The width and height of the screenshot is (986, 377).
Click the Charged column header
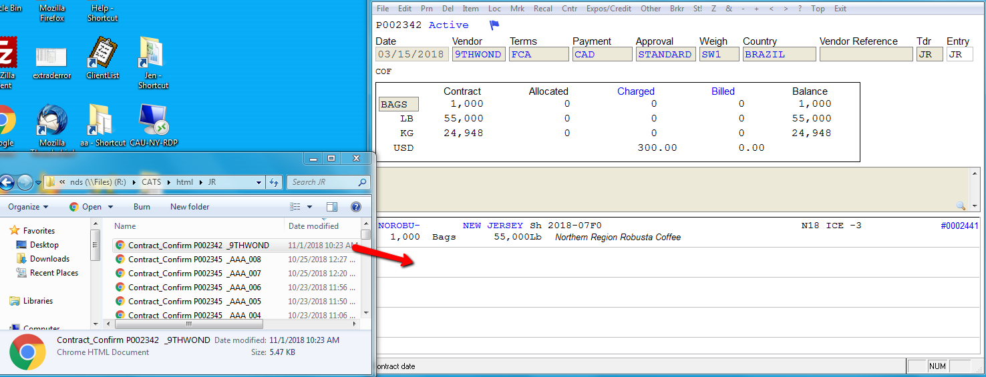tap(635, 91)
